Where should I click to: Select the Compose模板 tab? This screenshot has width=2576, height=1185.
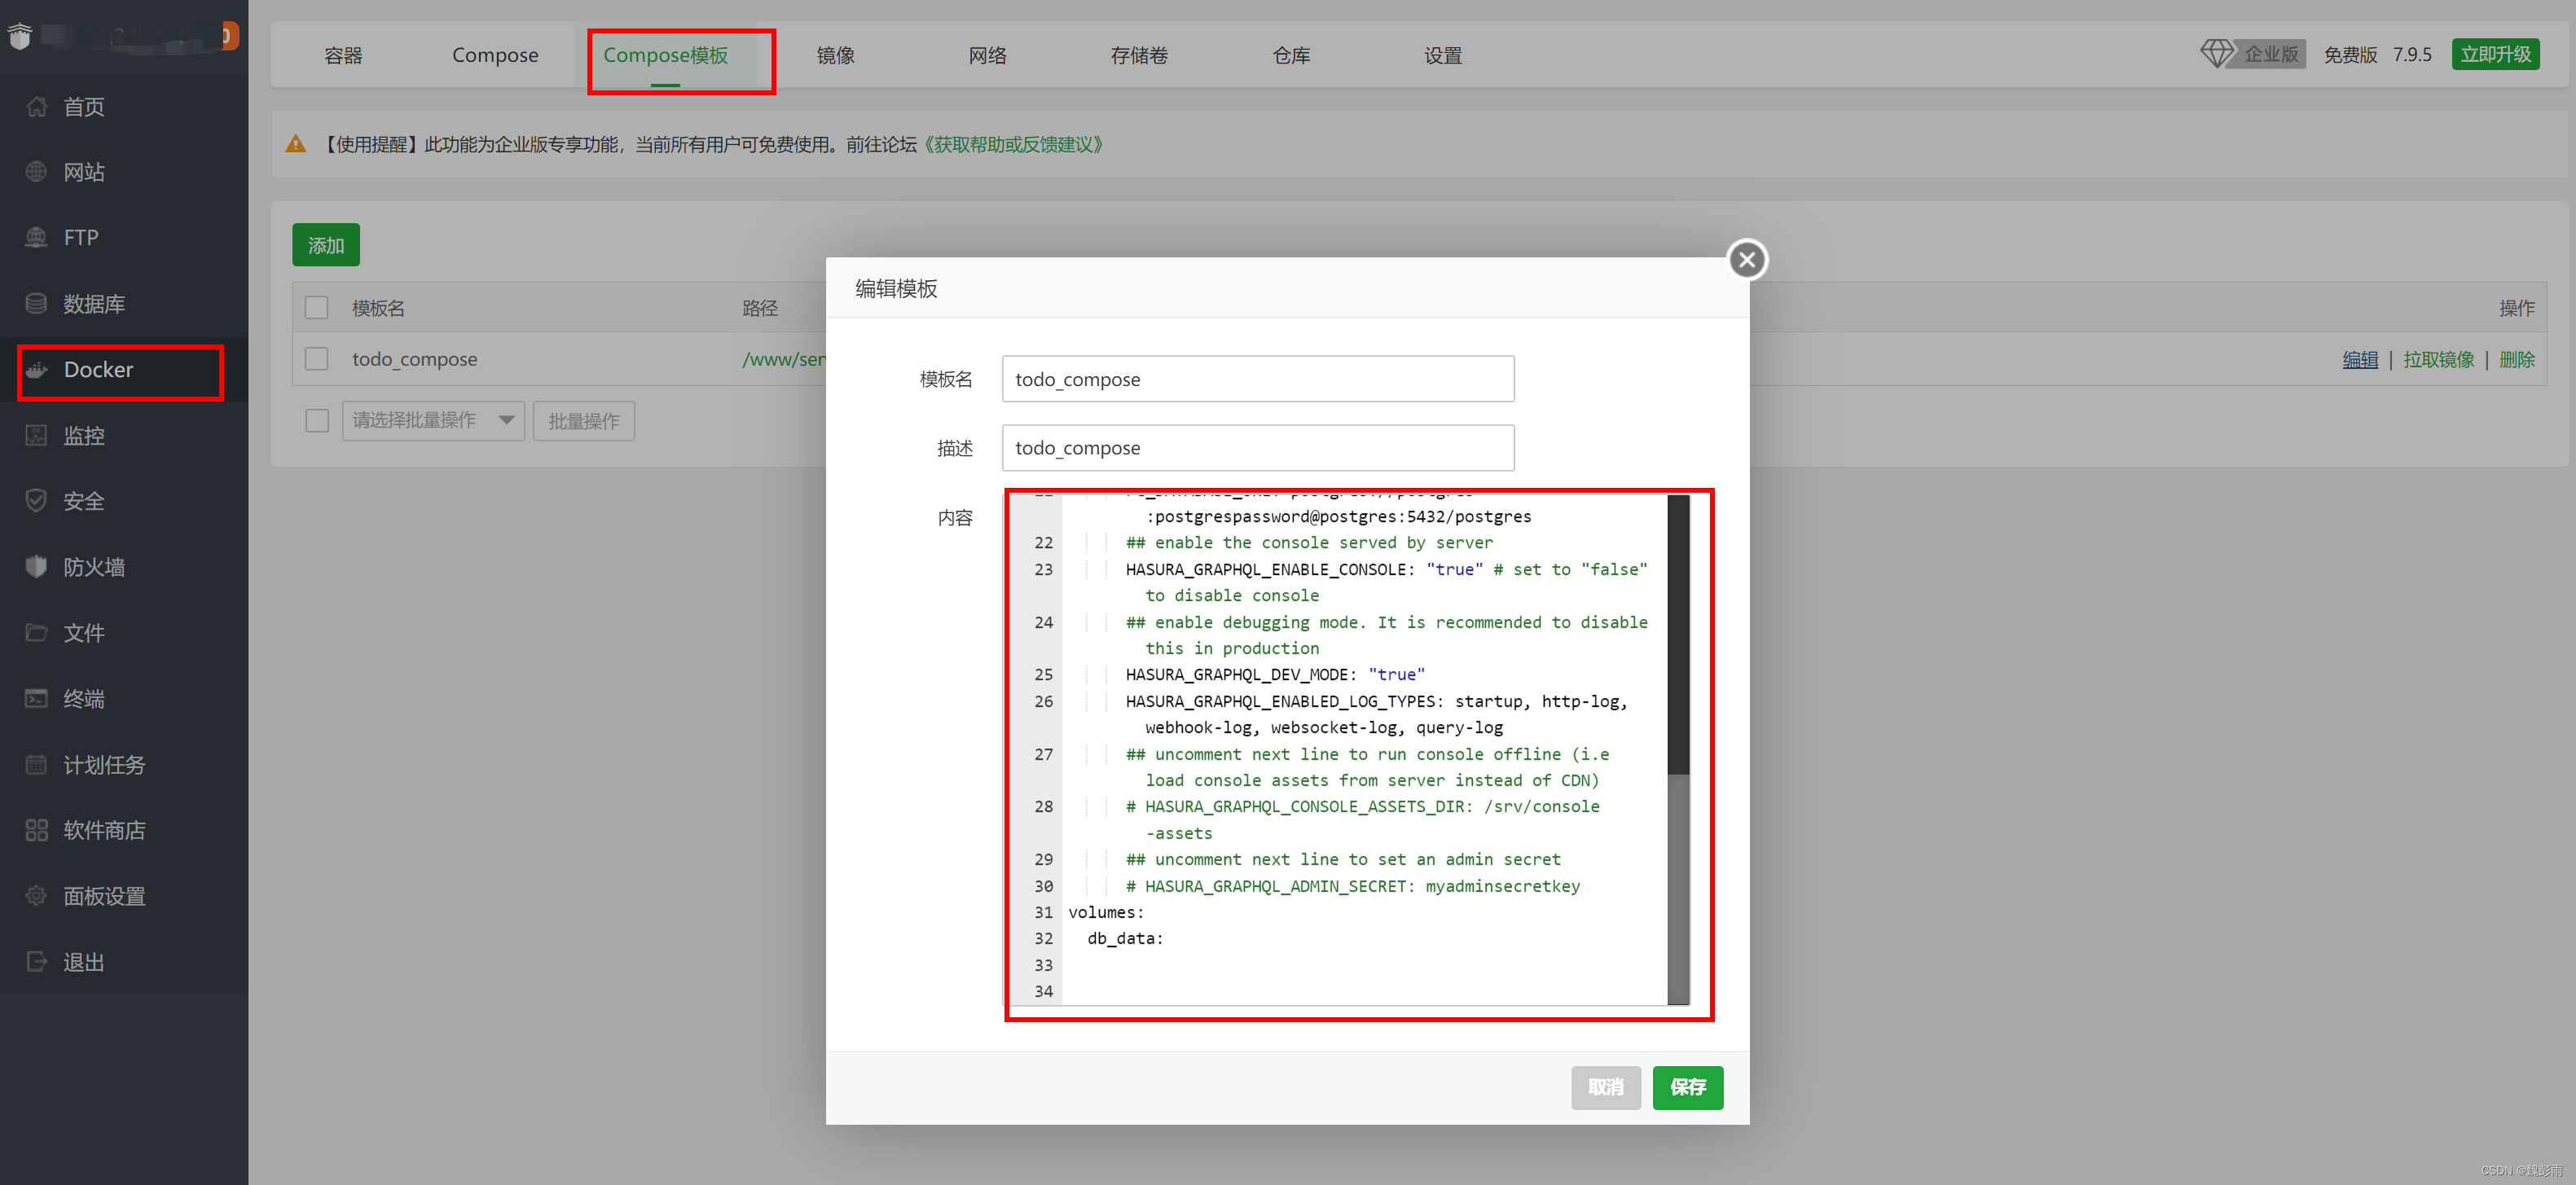(x=666, y=55)
